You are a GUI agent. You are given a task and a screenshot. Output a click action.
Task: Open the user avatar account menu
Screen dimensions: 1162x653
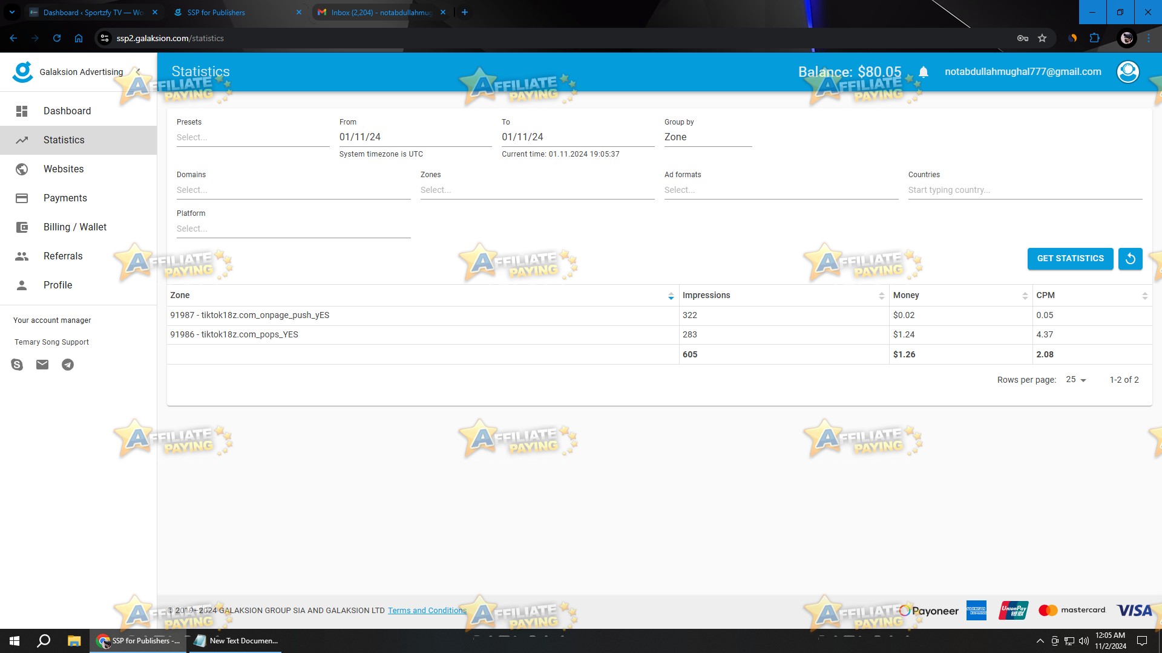[x=1128, y=72]
